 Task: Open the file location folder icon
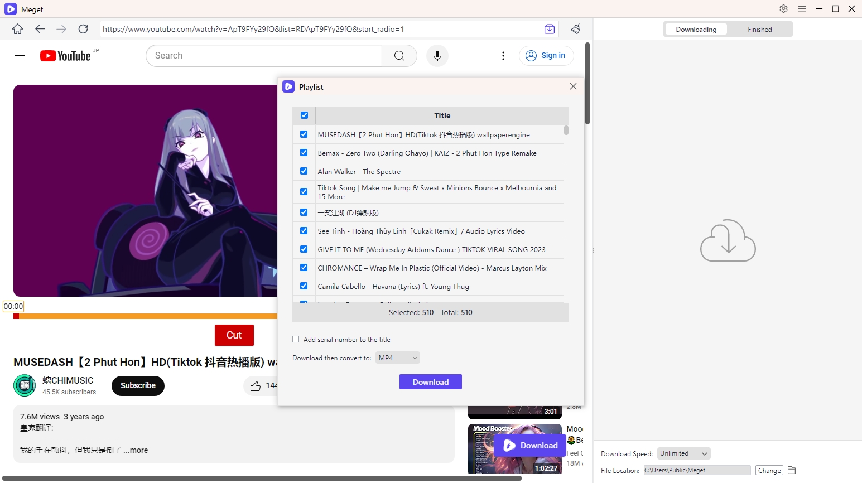(791, 470)
